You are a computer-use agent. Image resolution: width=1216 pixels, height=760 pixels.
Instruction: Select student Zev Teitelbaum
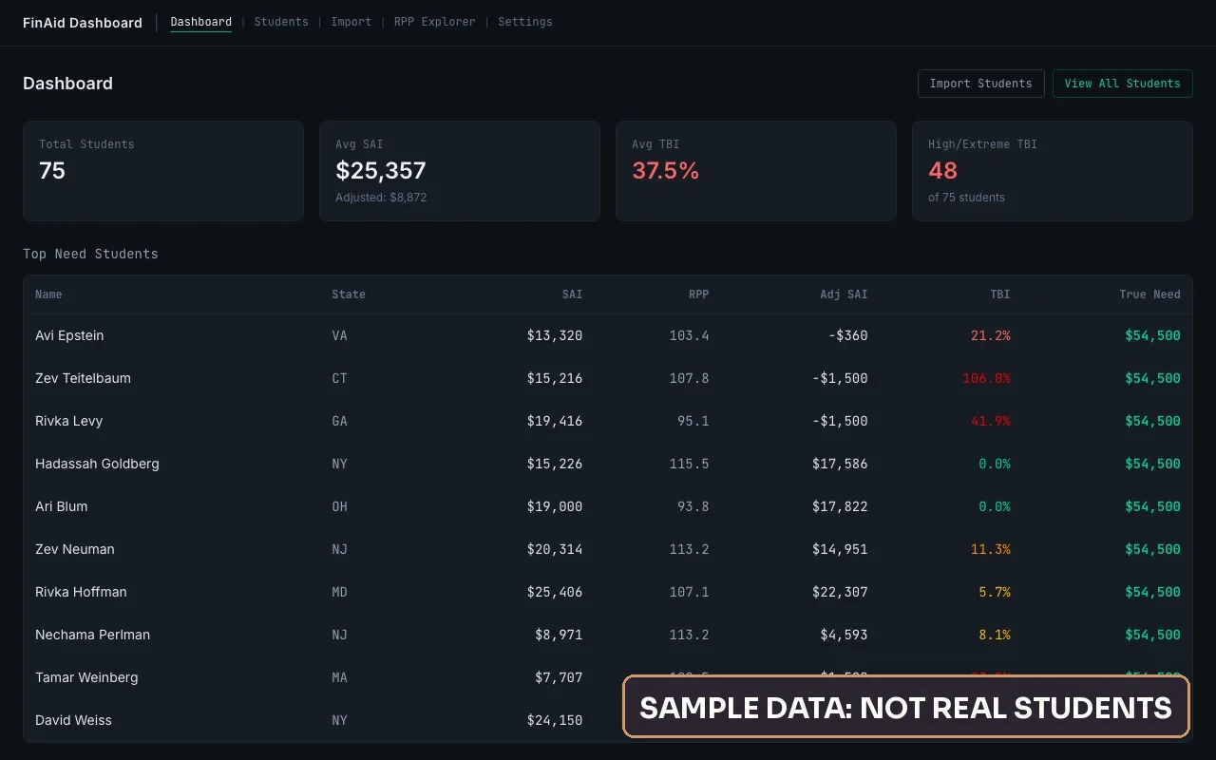[83, 378]
